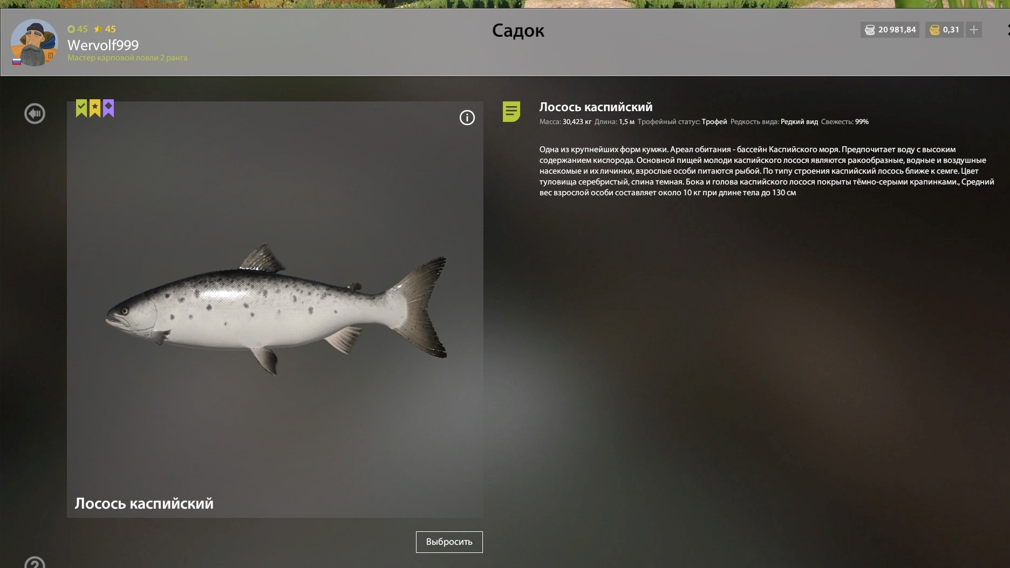Image resolution: width=1010 pixels, height=568 pixels.
Task: Click the silver coins balance 20 981,84
Action: [x=890, y=30]
